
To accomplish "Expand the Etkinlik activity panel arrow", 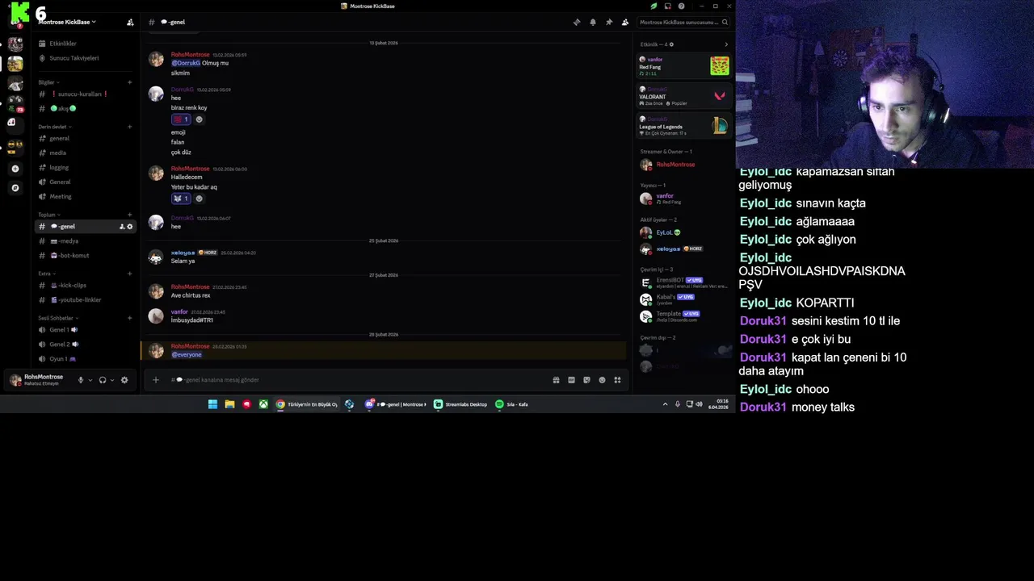I will pyautogui.click(x=725, y=44).
